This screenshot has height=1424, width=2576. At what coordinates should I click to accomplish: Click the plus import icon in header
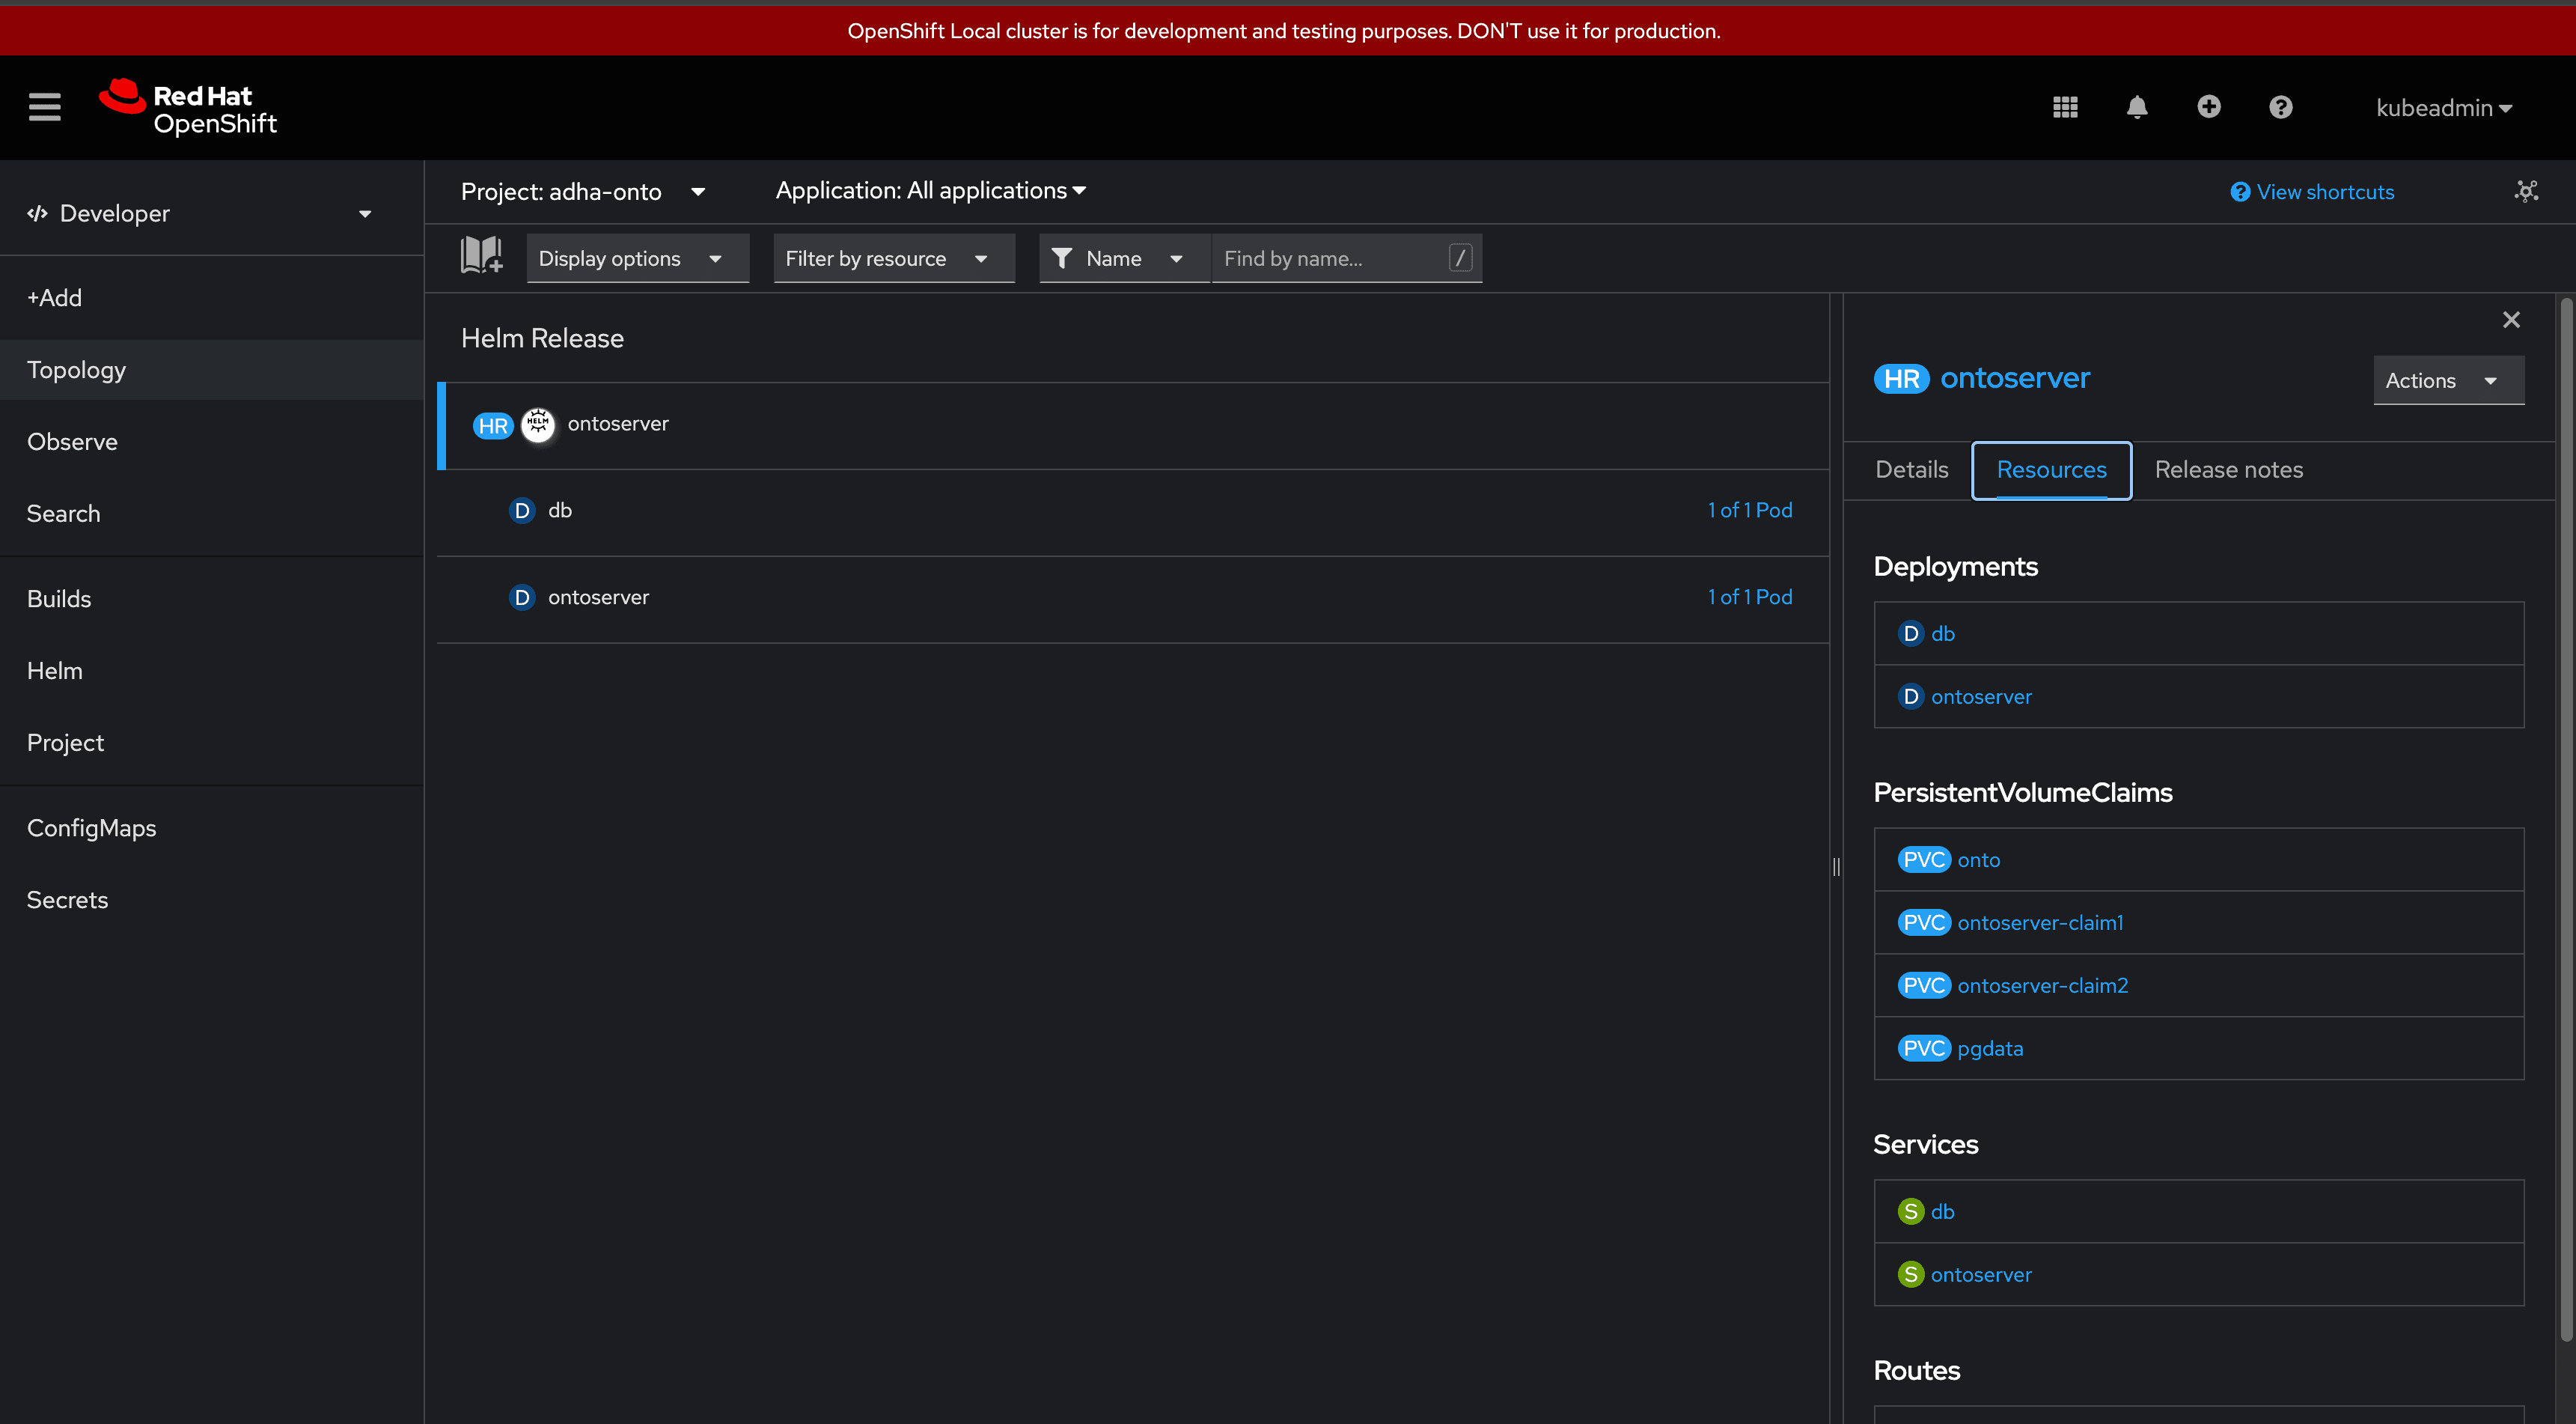click(2209, 106)
